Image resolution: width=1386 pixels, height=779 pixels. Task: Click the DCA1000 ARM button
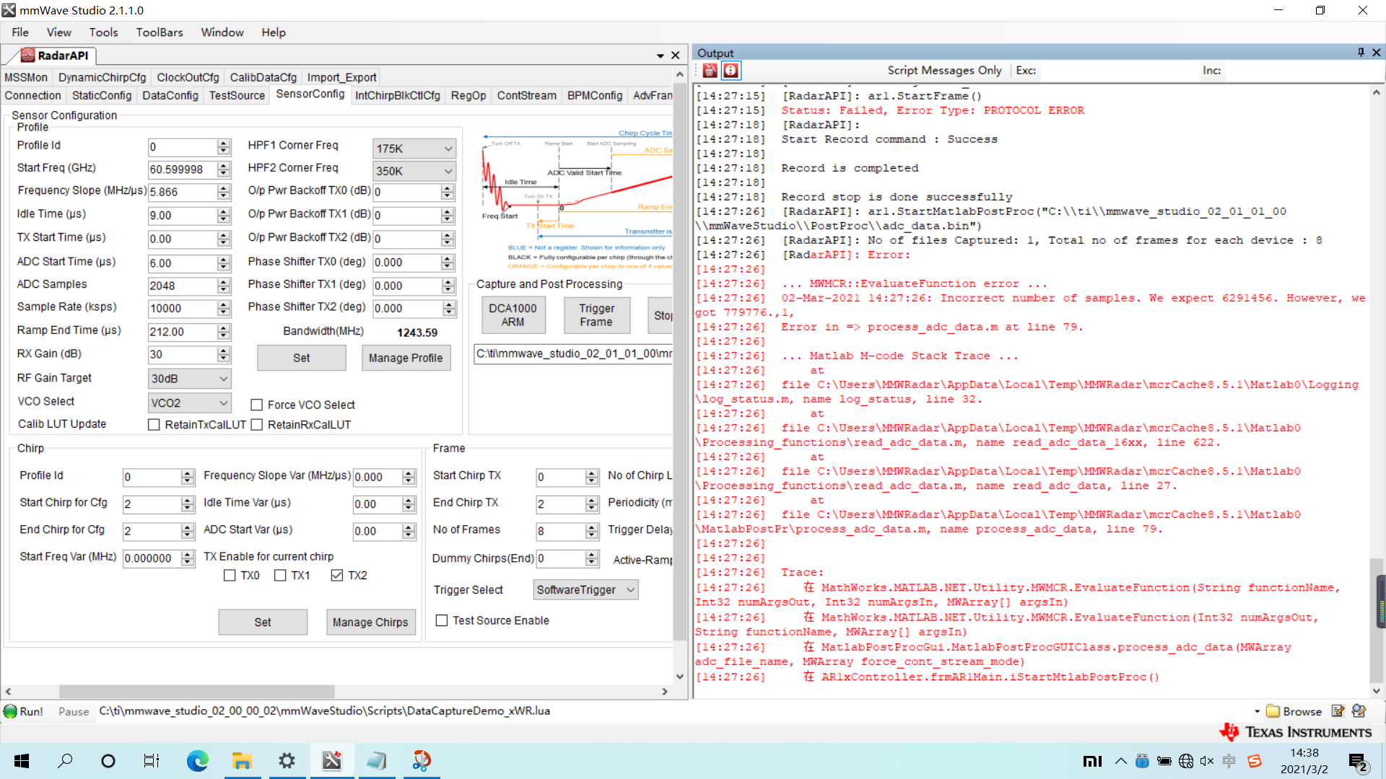tap(513, 315)
